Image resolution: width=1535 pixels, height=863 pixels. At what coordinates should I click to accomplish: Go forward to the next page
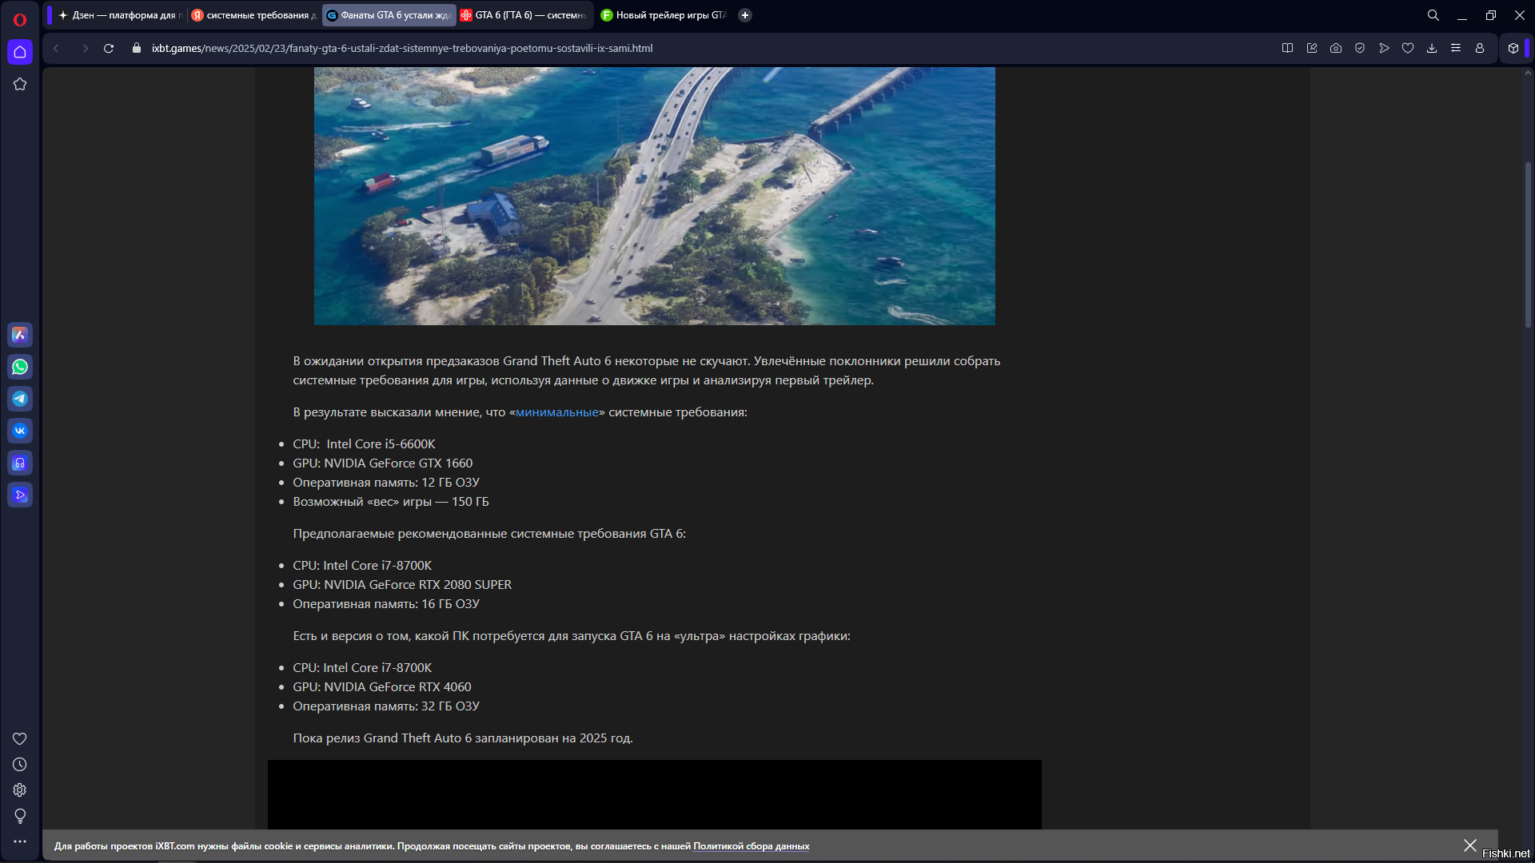pyautogui.click(x=85, y=48)
